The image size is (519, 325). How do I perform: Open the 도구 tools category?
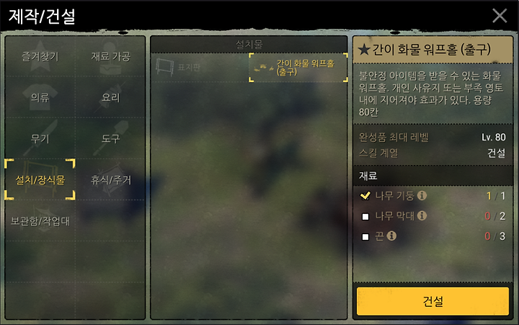110,138
